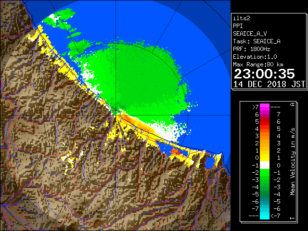
Task: Click the 'Mean Velocity in m/s' legend title
Action: [x=293, y=161]
